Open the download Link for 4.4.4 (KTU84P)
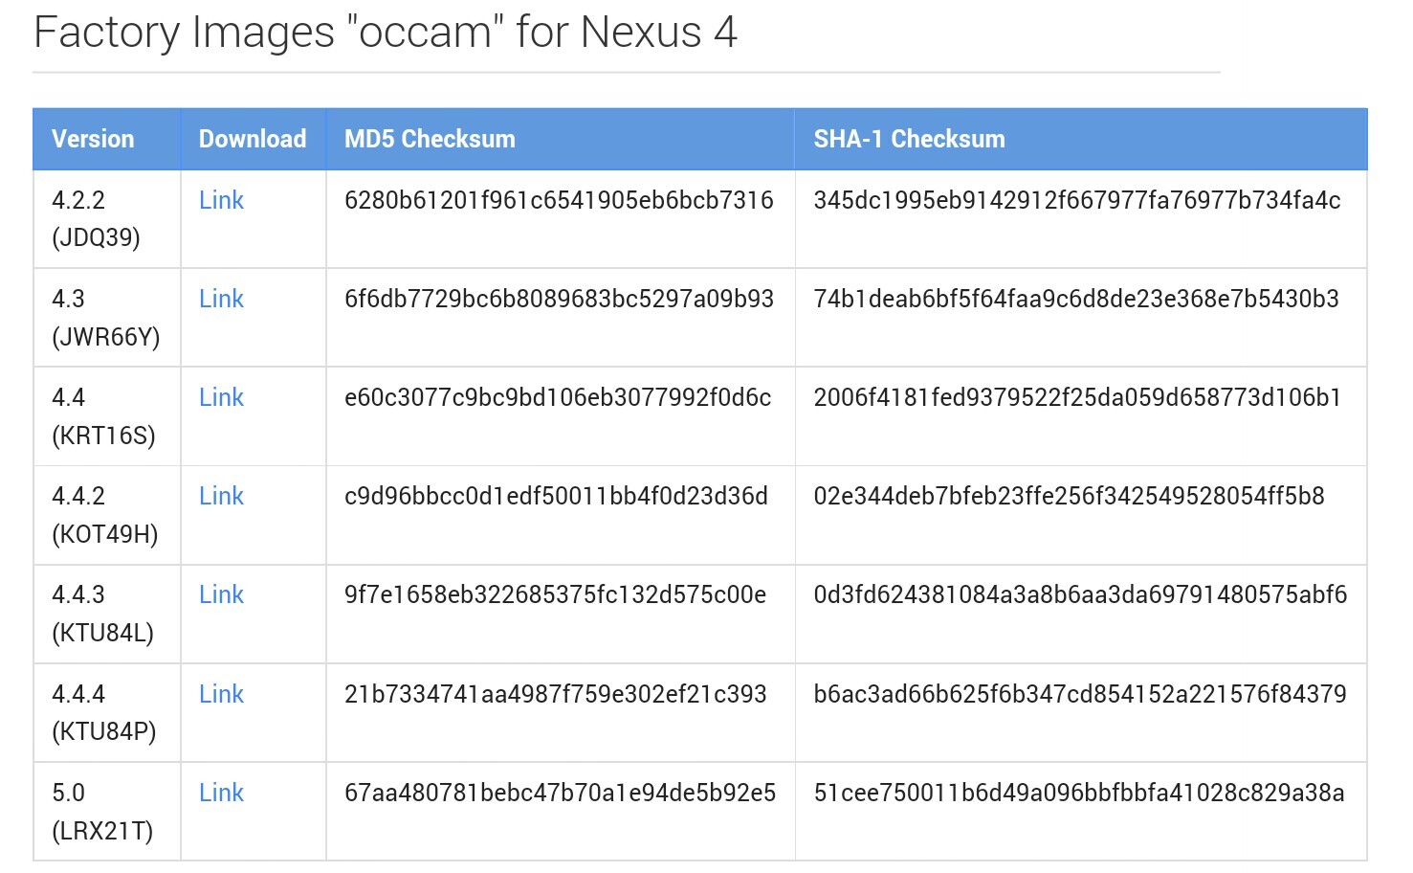Viewport: 1413px width, 873px height. 221,694
